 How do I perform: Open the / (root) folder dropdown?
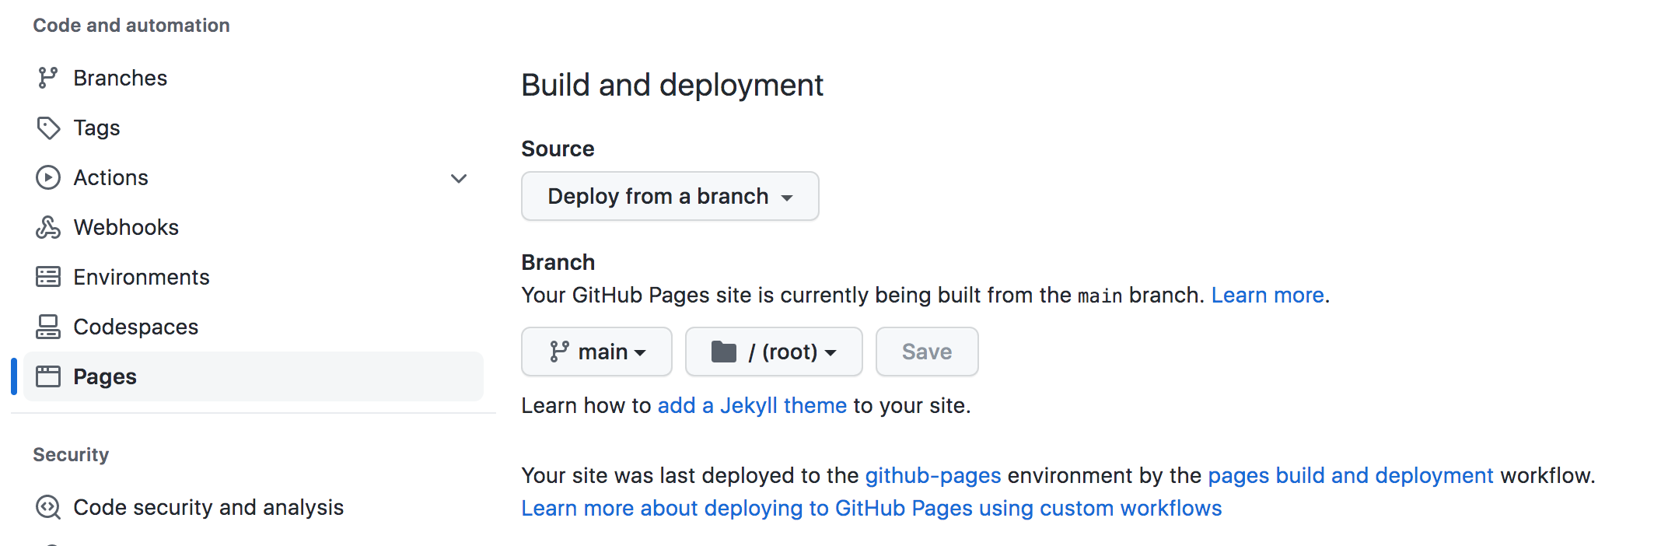click(x=774, y=352)
